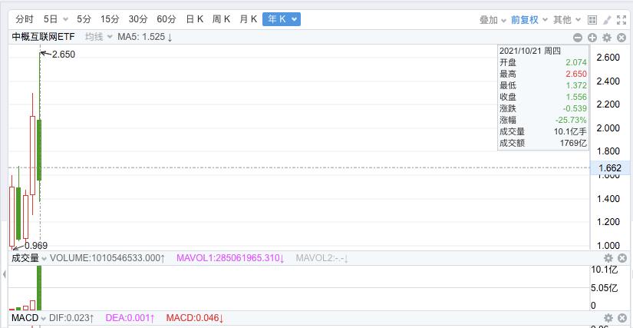The image size is (633, 328).
Task: Close the main chart indicator panel
Action: tap(621, 38)
